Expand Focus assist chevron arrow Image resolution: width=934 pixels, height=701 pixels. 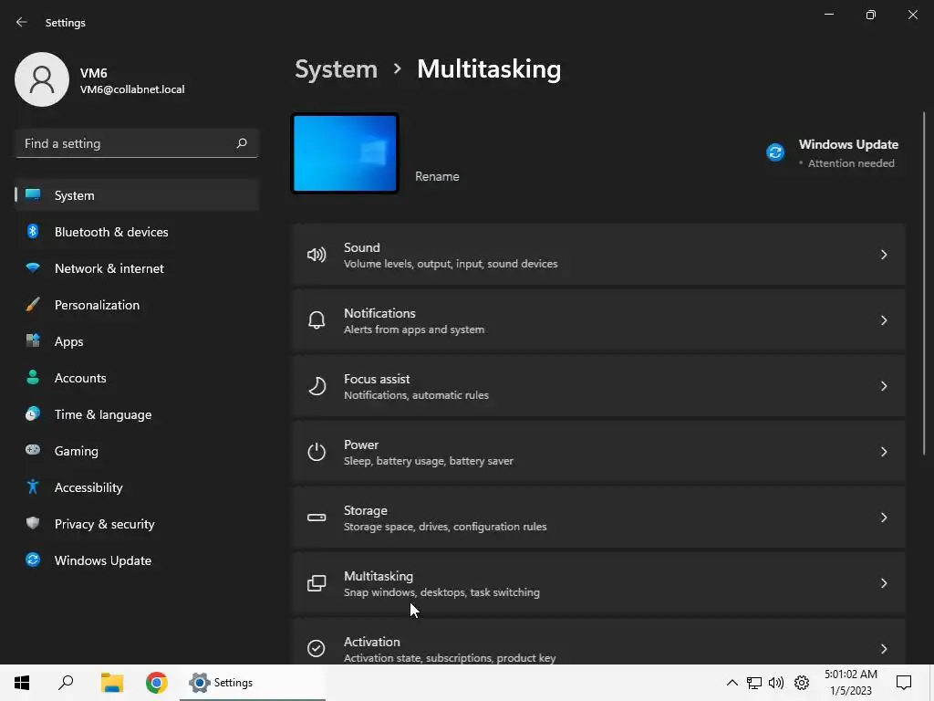(x=884, y=386)
